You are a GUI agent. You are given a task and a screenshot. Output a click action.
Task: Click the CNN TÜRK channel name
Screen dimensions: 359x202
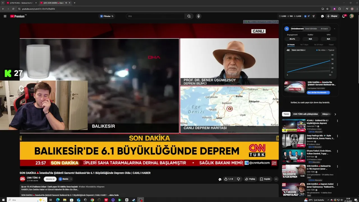[x=32, y=178]
